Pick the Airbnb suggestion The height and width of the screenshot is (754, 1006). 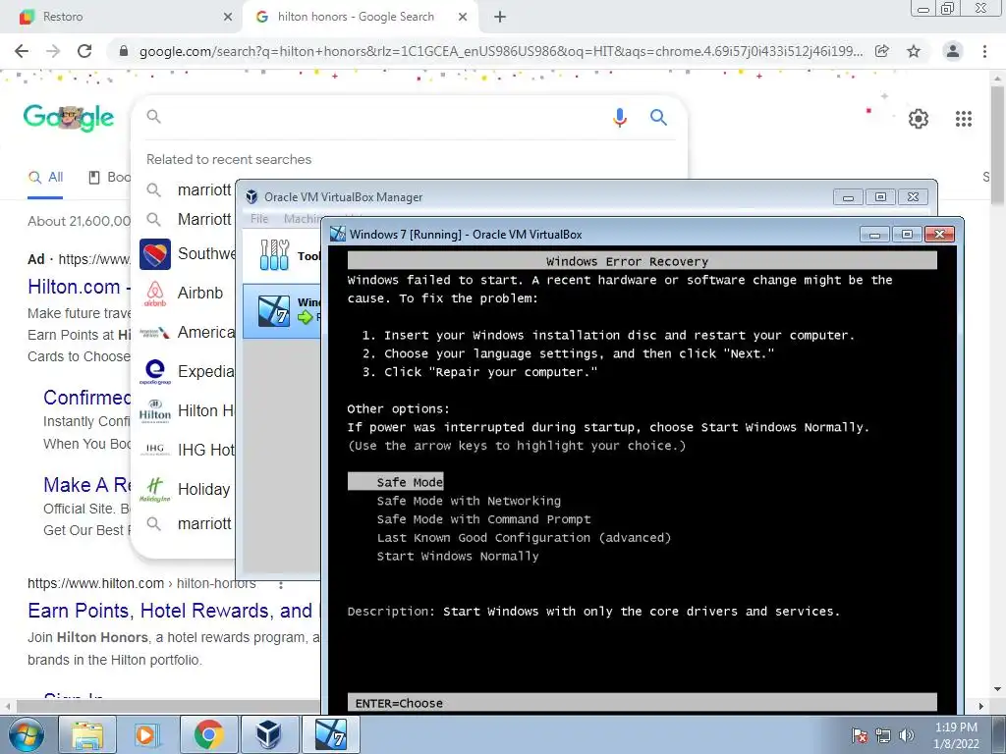click(x=188, y=293)
